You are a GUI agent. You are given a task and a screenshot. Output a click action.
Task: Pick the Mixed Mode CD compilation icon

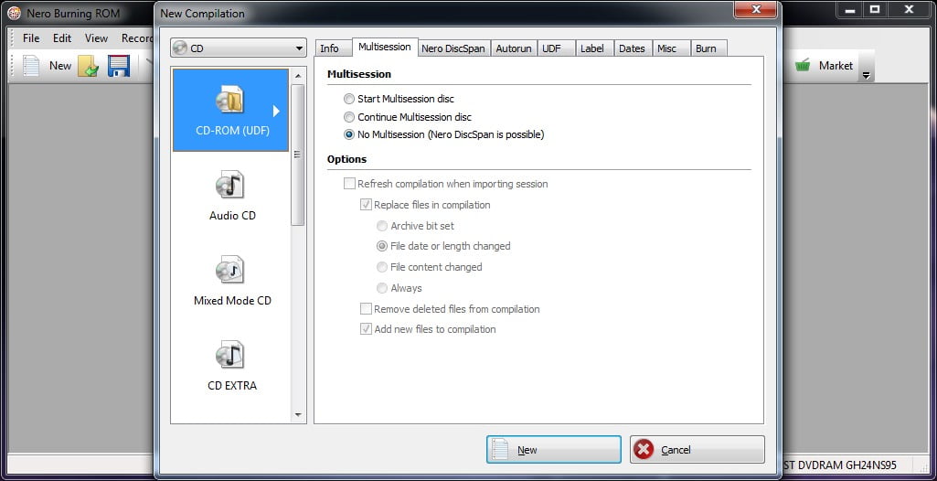[x=230, y=270]
